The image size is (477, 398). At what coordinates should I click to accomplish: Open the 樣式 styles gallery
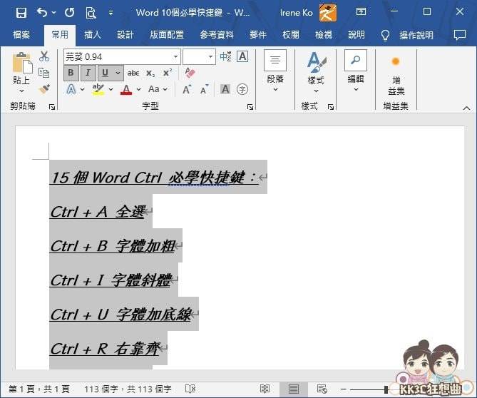pyautogui.click(x=316, y=73)
